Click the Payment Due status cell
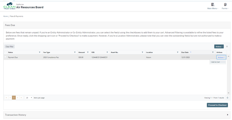 tap(25, 57)
